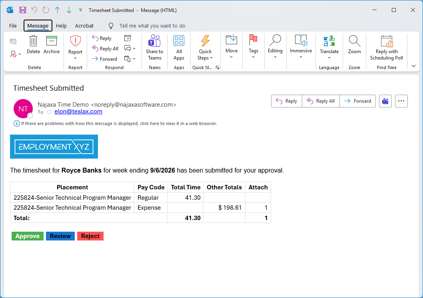The height and width of the screenshot is (298, 423).
Task: Share this email to Teams
Action: 154,48
